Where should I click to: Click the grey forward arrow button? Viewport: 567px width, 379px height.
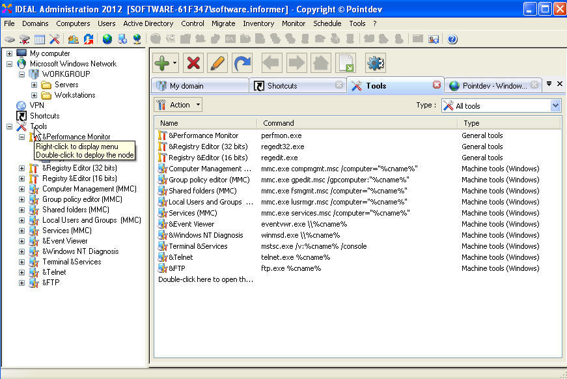(x=296, y=63)
